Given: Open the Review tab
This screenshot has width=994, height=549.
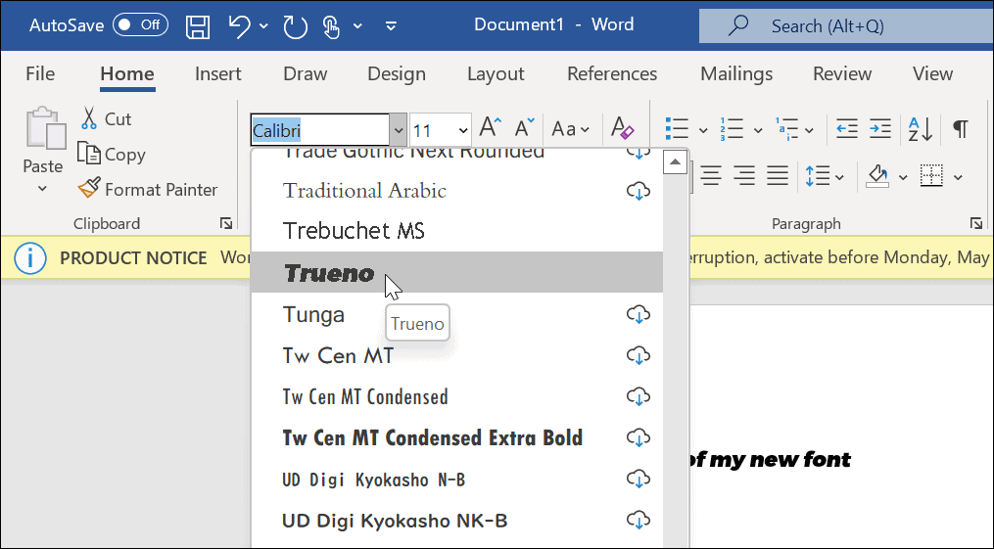Looking at the screenshot, I should pos(842,74).
